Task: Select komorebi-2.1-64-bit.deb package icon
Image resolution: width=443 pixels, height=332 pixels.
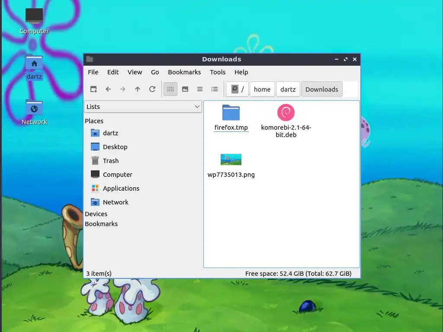Action: coord(286,112)
